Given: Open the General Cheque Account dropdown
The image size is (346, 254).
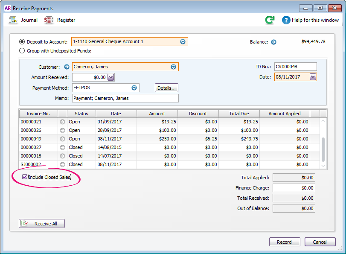Looking at the screenshot, I should point(183,41).
